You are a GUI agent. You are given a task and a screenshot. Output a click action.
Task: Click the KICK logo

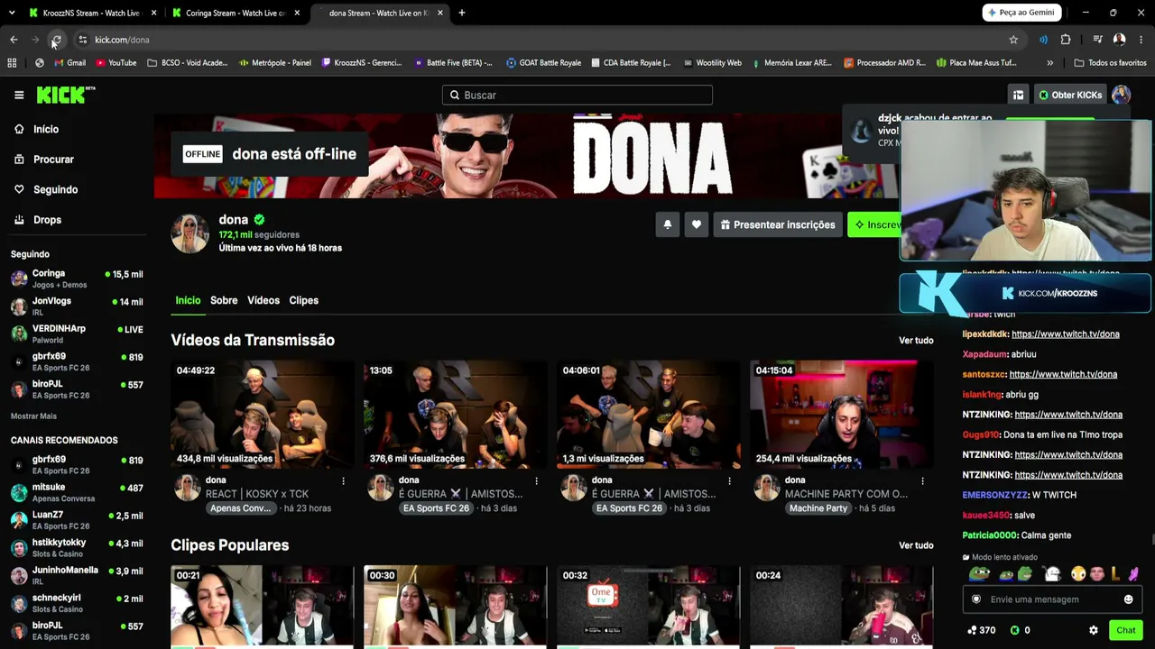66,95
